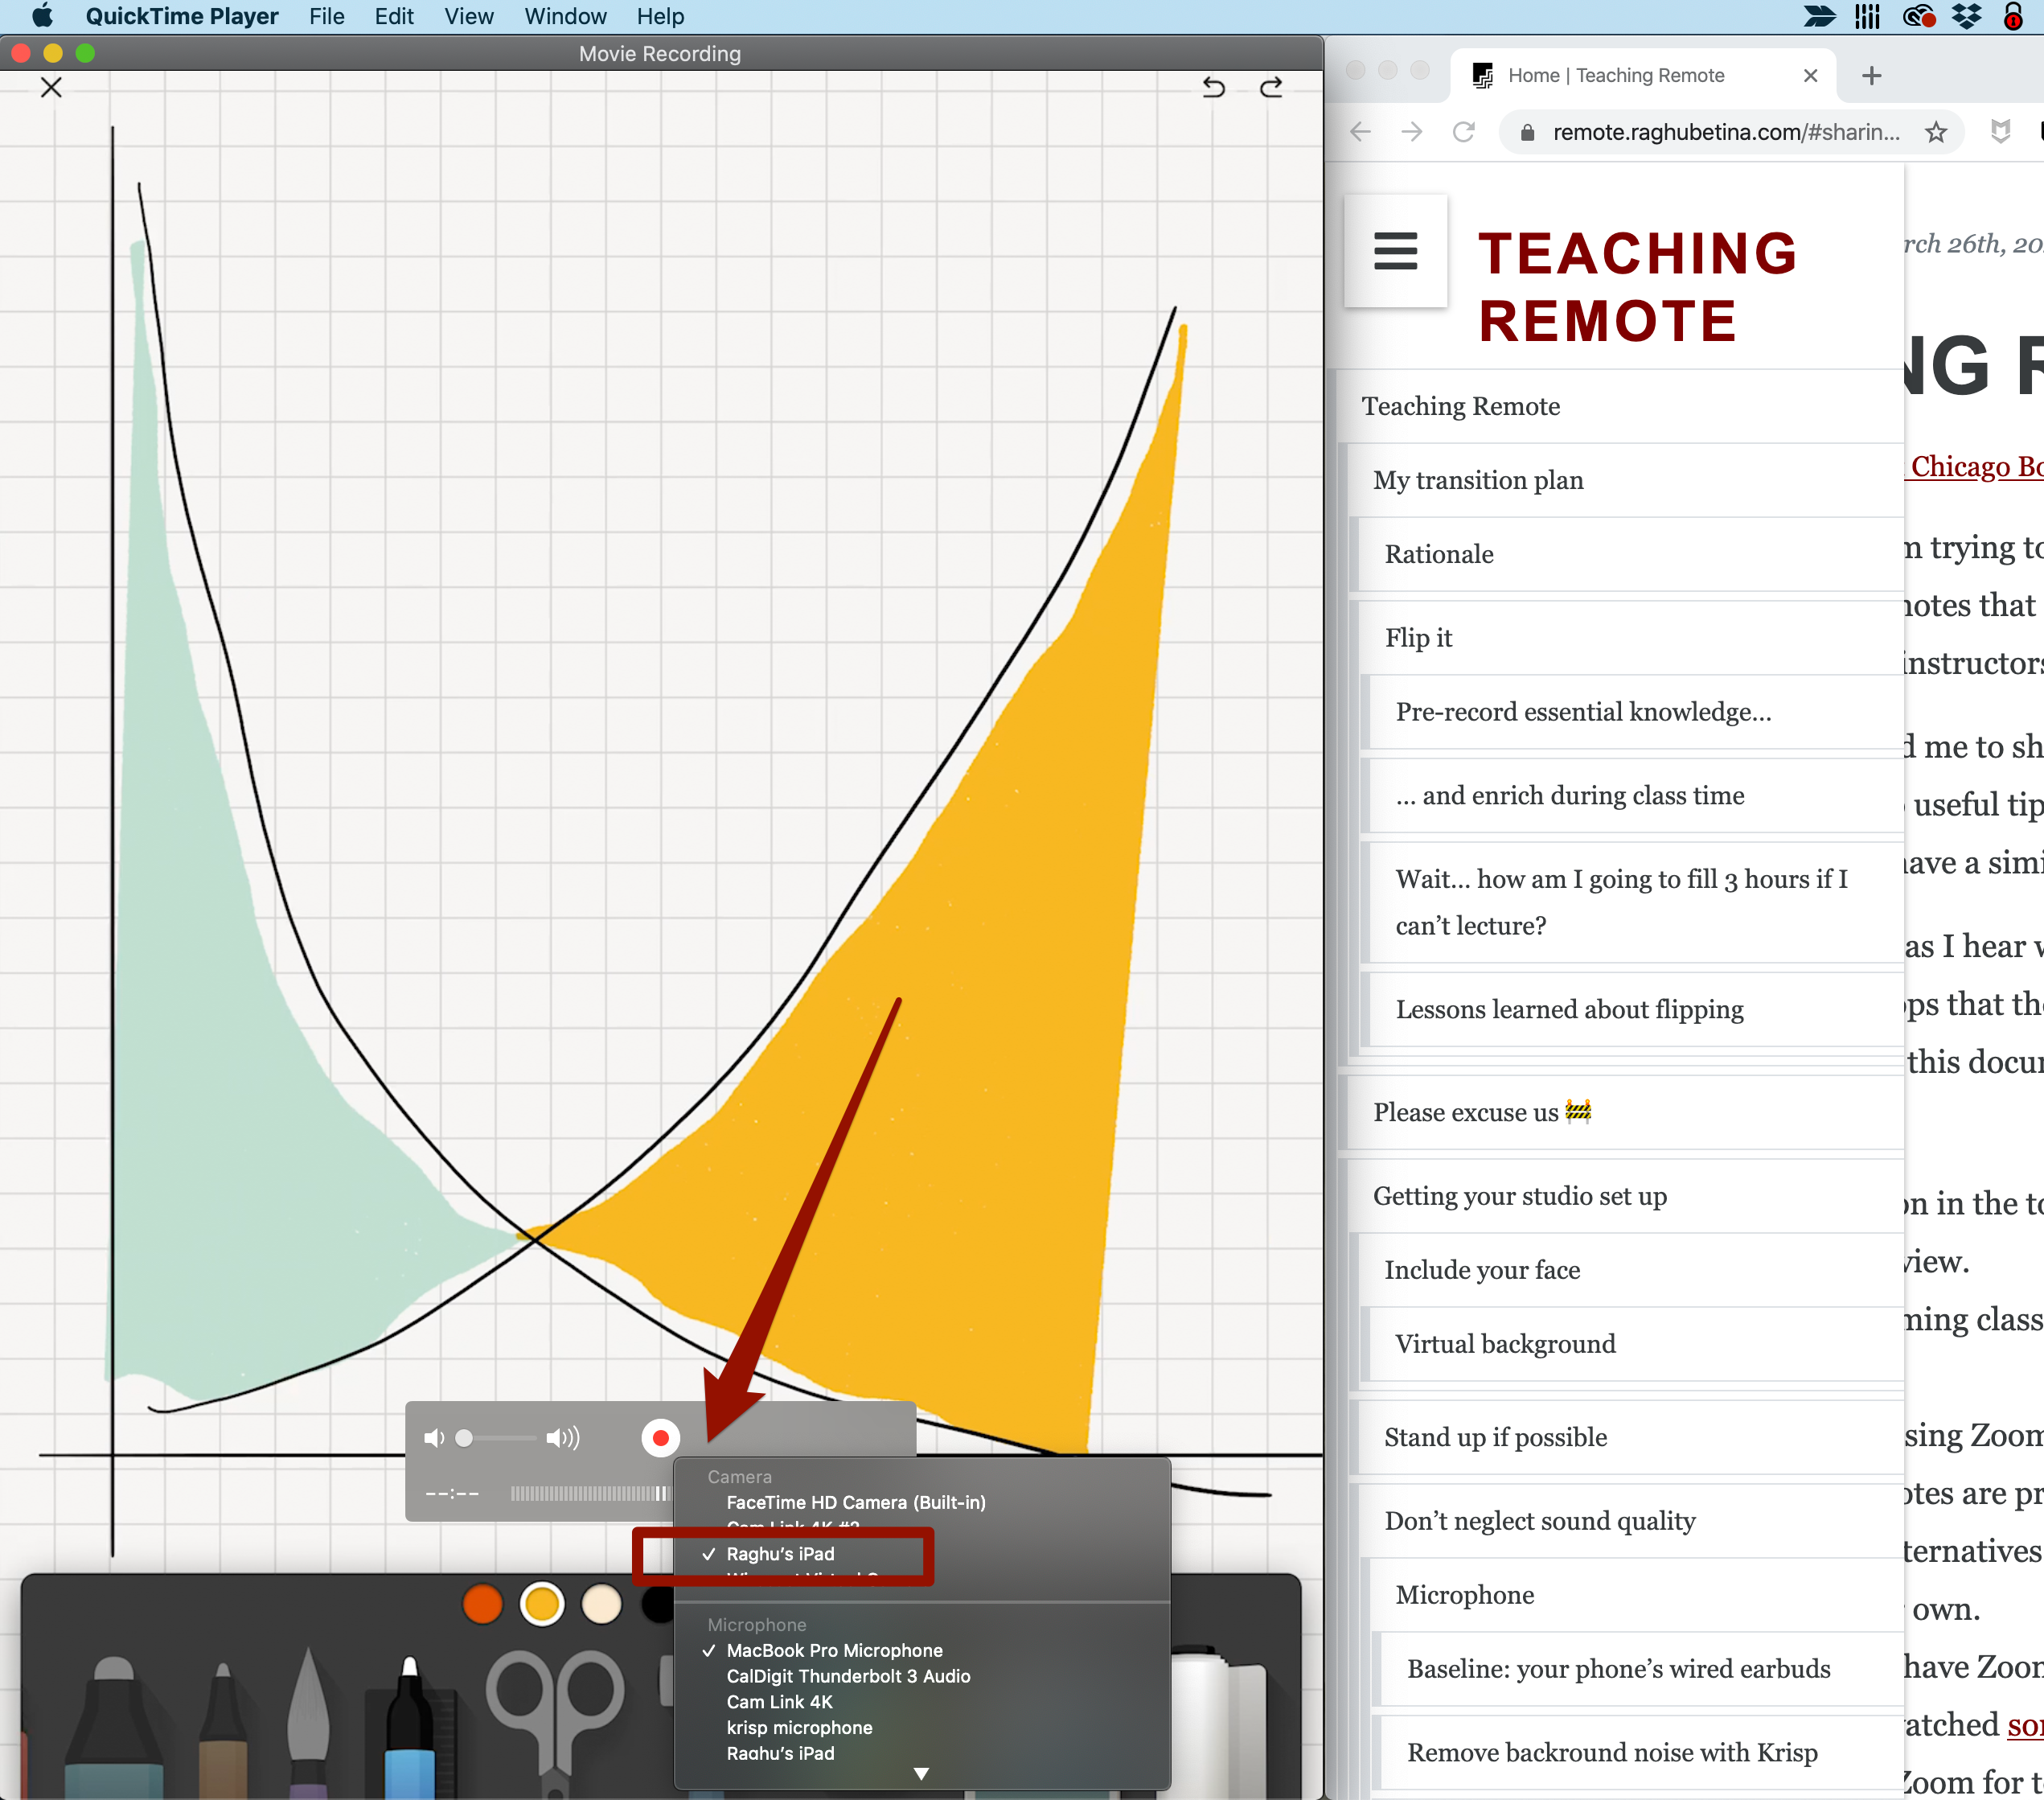Choose krisp microphone as input
Viewport: 2044px width, 1800px height.
click(x=799, y=1727)
